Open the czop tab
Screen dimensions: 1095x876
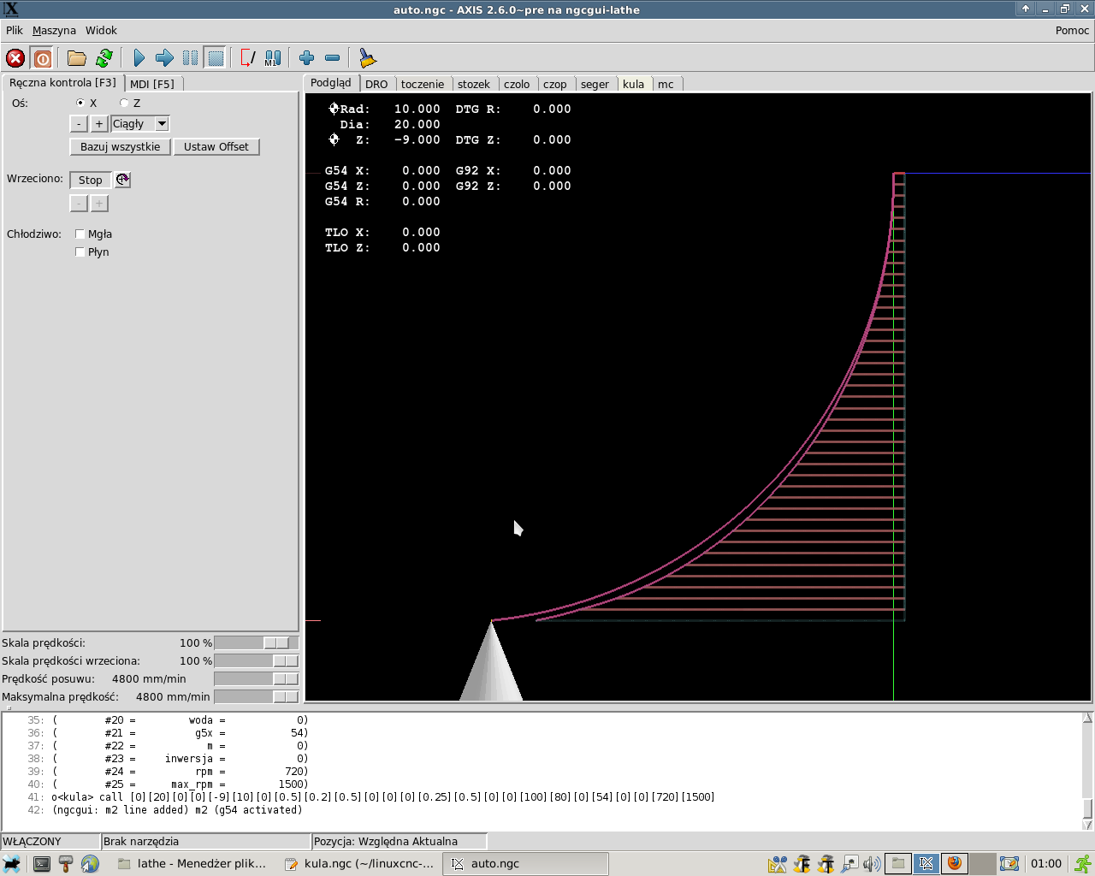point(555,84)
